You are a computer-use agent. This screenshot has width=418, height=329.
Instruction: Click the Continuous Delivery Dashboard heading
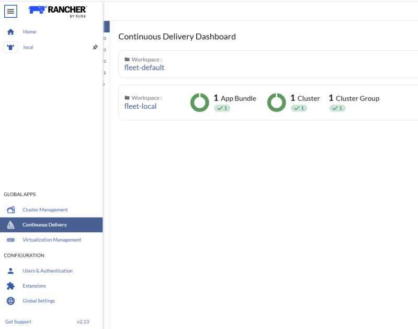click(177, 37)
